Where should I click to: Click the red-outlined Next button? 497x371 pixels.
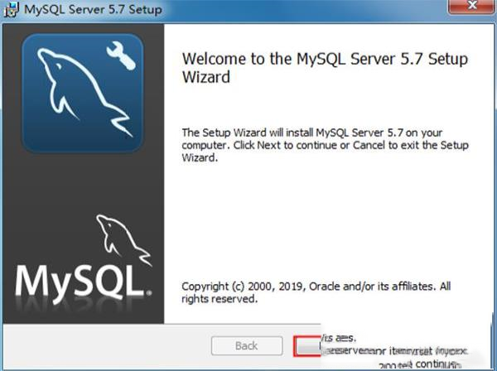306,346
